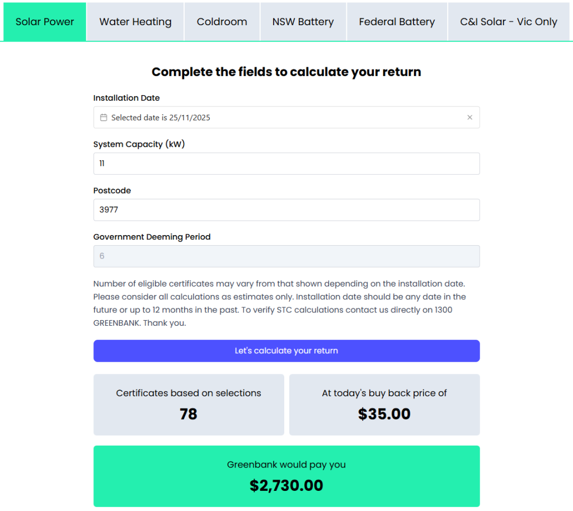573x511 pixels.
Task: Click the Complete the fields heading
Action: point(286,72)
